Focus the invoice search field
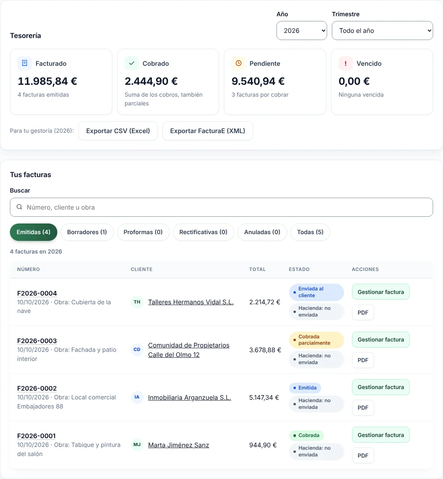 (221, 207)
